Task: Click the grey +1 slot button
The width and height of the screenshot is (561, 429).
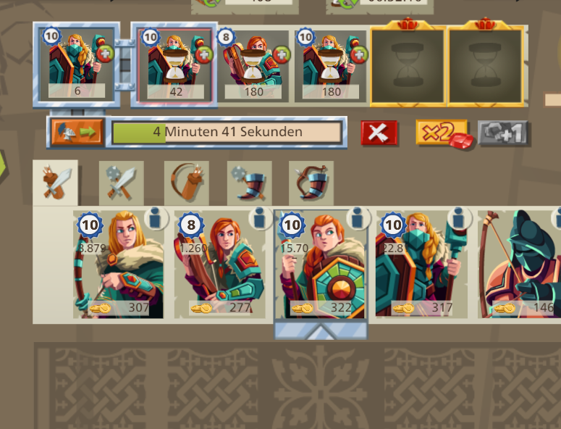Action: (502, 133)
